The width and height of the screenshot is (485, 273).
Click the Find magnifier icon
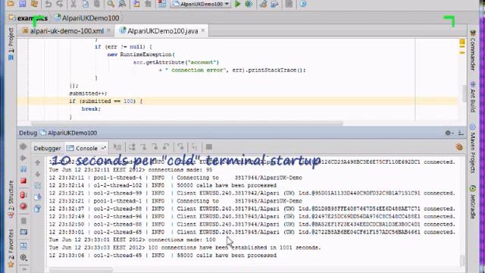(111, 4)
